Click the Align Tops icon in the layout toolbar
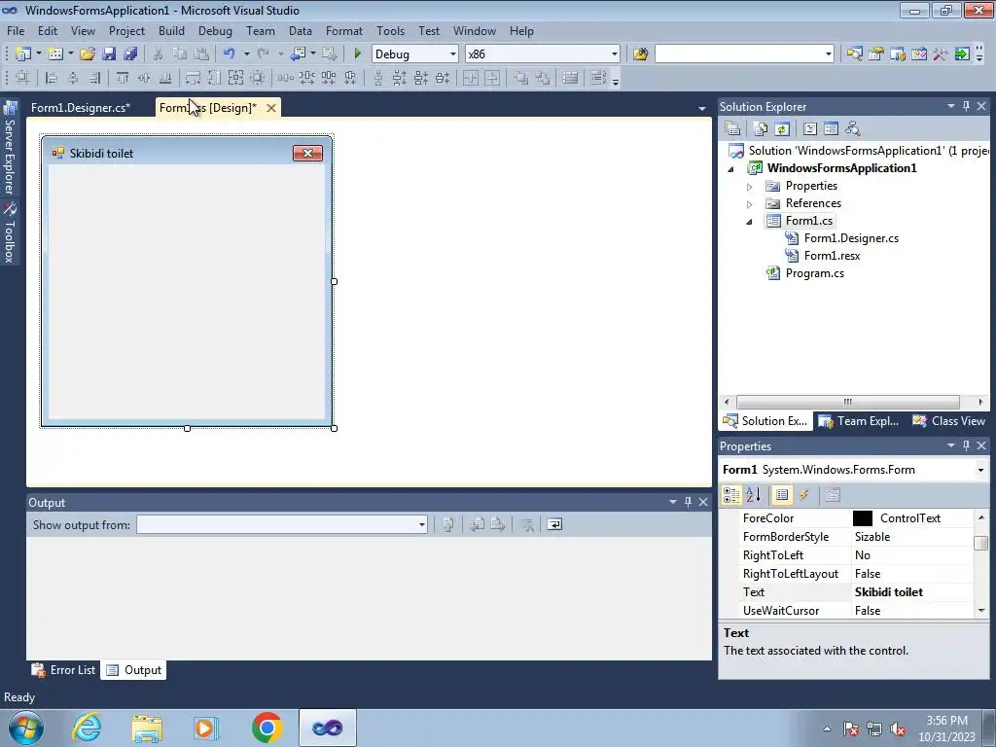The image size is (996, 747). click(122, 78)
